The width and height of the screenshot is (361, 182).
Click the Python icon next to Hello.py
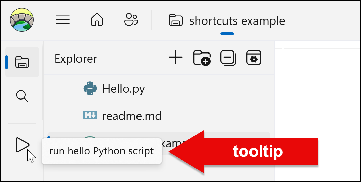click(x=90, y=89)
